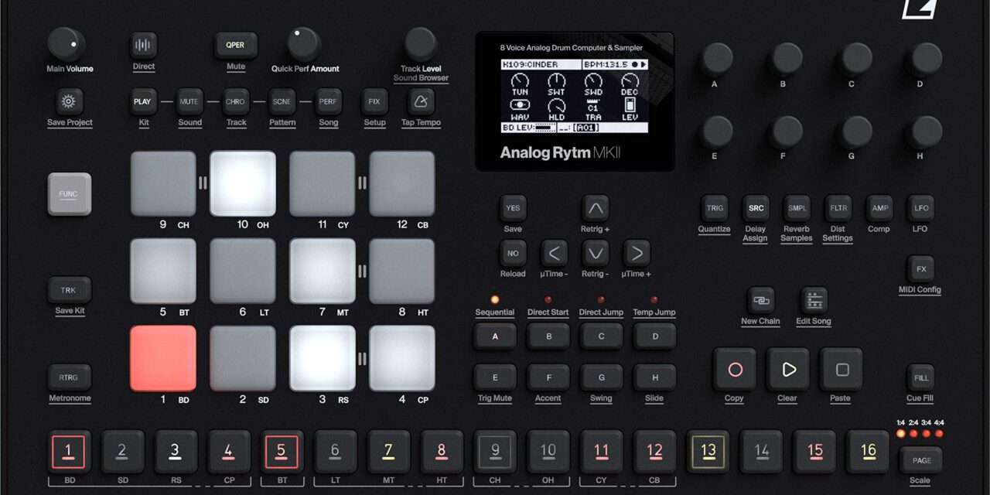Select the MUTE Sound mode button
990x495 pixels.
[x=189, y=101]
